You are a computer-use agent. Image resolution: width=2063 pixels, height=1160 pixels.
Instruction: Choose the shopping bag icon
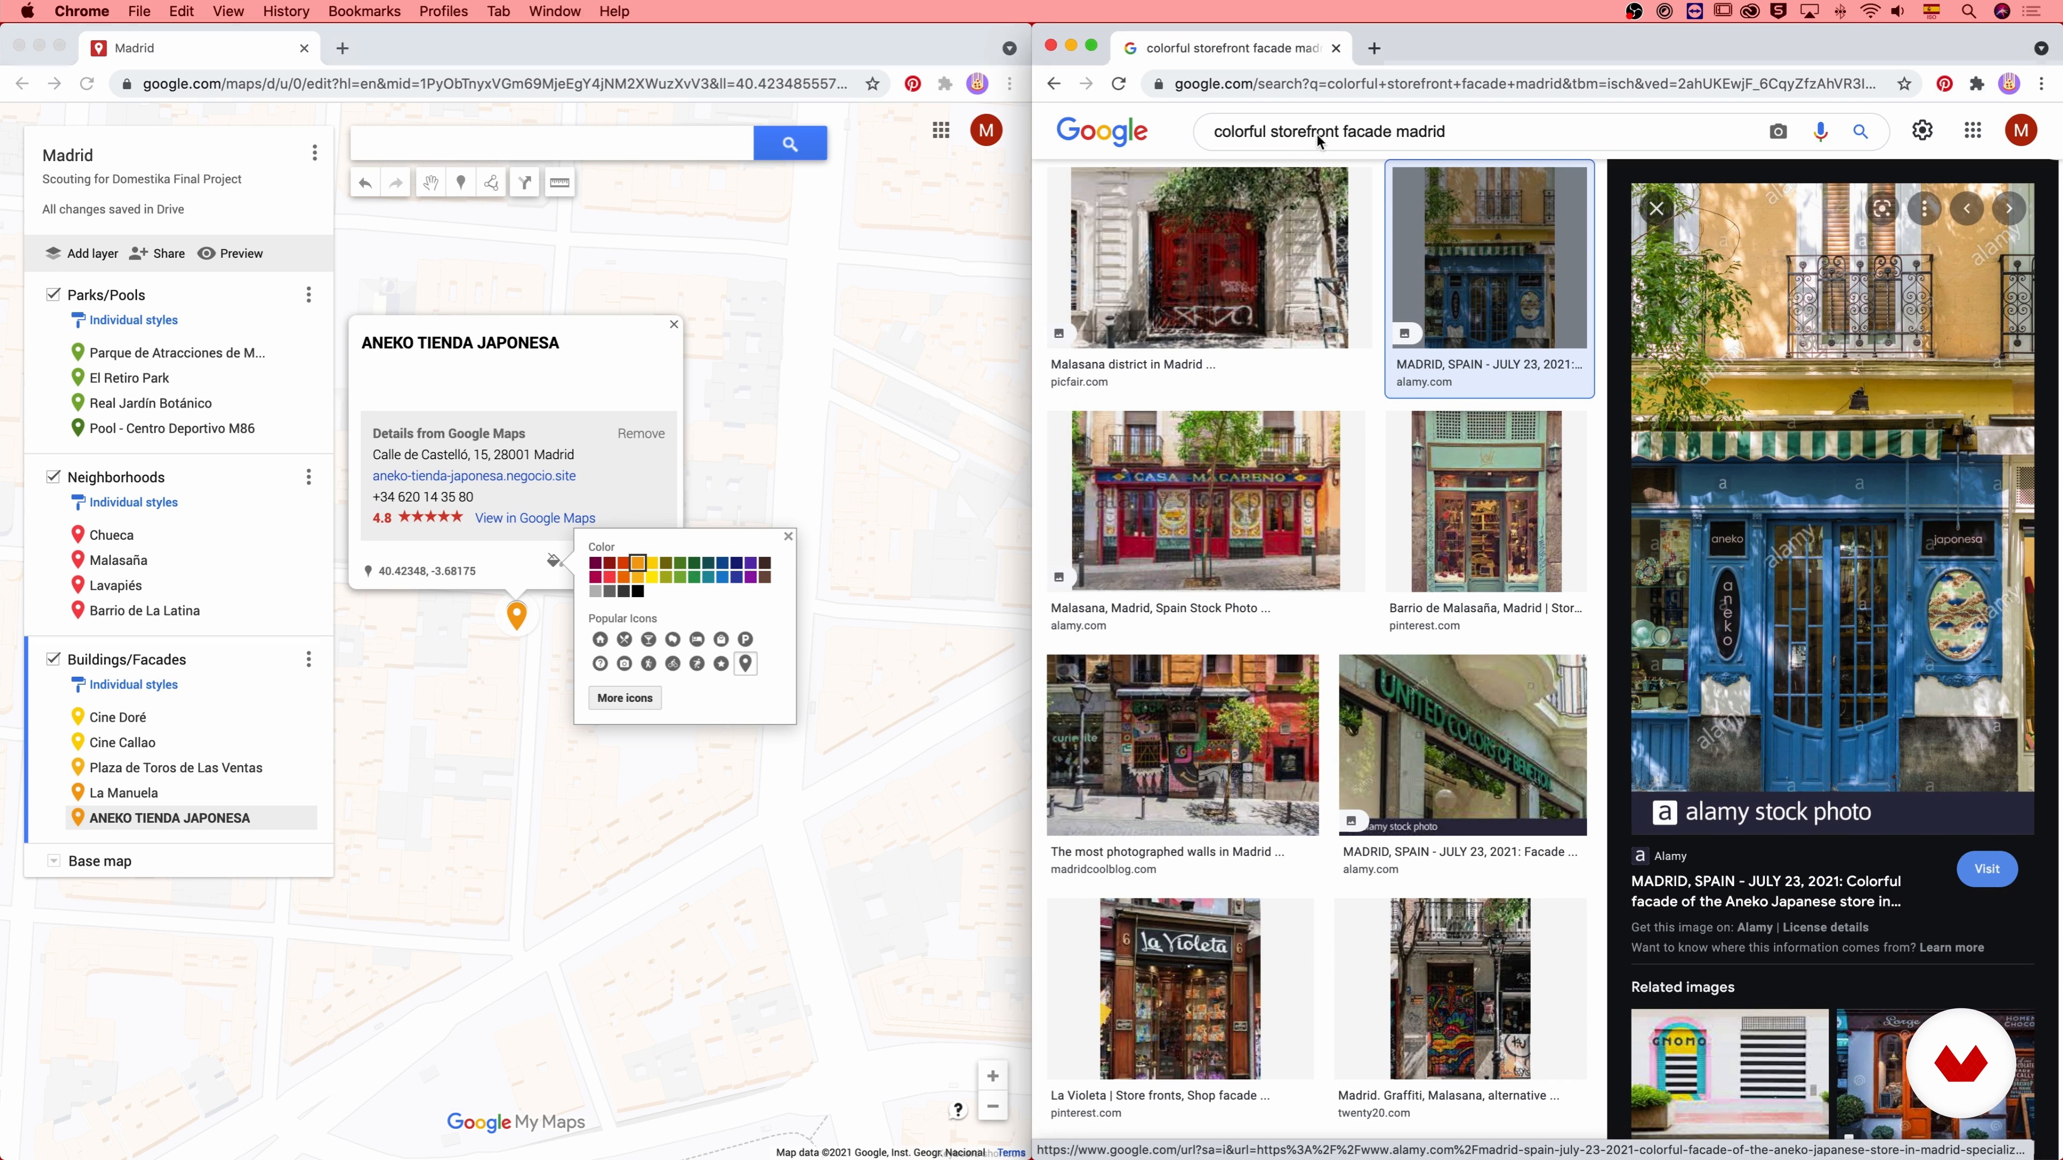coord(721,639)
